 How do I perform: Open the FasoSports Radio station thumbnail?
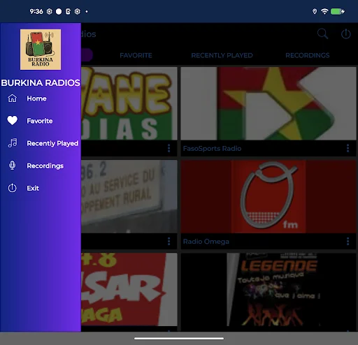click(268, 103)
